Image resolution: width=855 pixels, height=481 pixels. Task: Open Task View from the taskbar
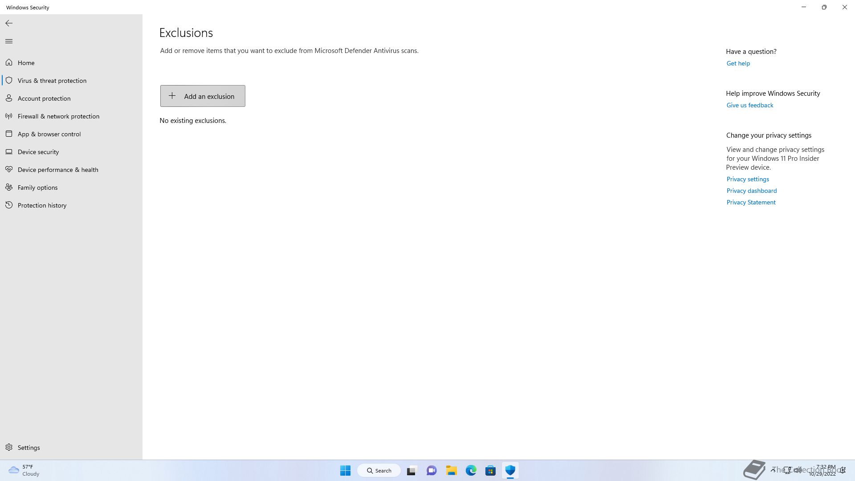pyautogui.click(x=411, y=470)
